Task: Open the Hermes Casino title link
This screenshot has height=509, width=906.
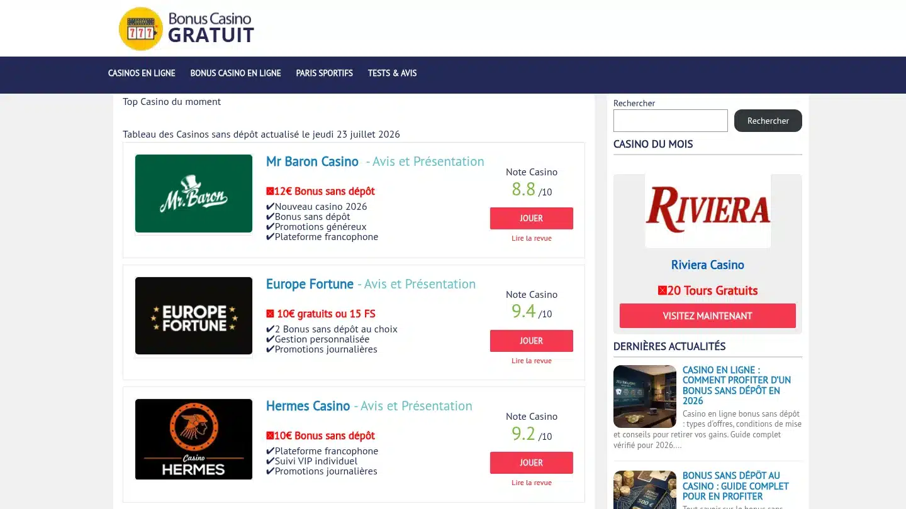Action: [308, 406]
